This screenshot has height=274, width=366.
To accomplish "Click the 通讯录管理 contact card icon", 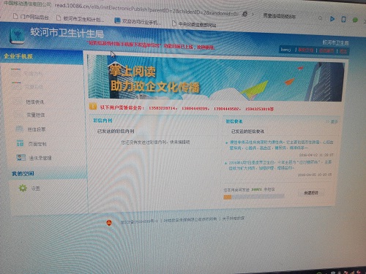I will (20, 158).
